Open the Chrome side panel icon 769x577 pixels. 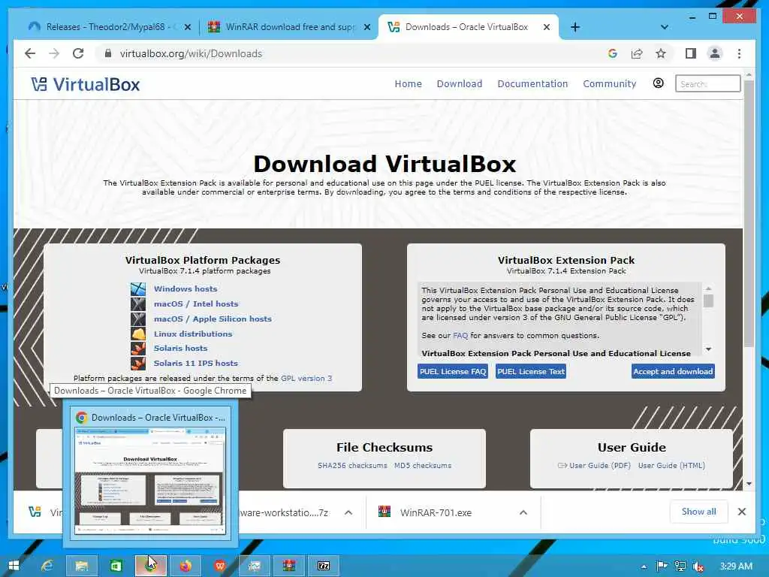pos(691,53)
